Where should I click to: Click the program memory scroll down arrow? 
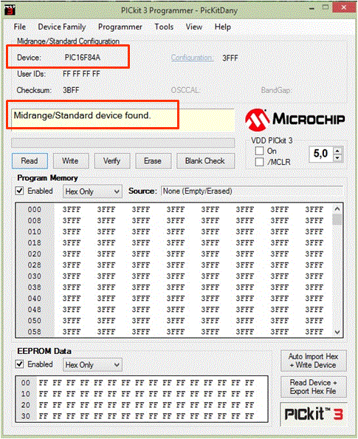[337, 332]
